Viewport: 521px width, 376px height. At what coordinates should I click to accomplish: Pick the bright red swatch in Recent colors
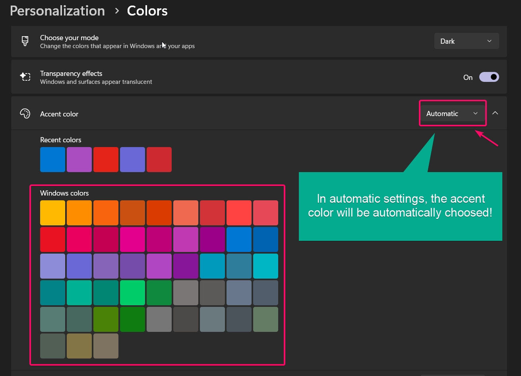pos(106,160)
